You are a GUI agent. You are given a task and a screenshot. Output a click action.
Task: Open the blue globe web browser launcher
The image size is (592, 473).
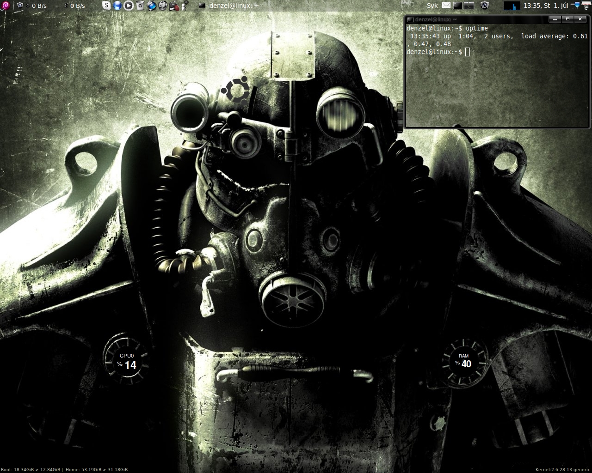pos(117,6)
